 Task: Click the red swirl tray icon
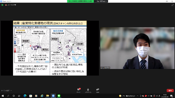point(146,96)
